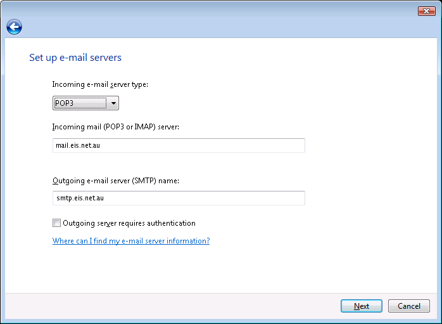Open the incoming server type POP3 dropdown
This screenshot has width=442, height=324.
click(x=85, y=103)
